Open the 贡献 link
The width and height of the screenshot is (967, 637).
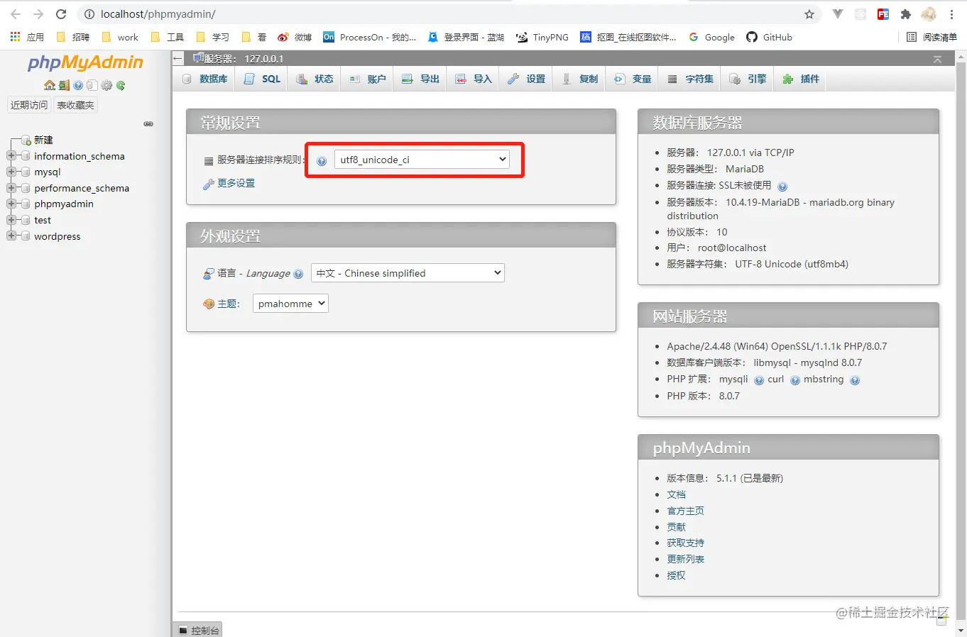[676, 527]
